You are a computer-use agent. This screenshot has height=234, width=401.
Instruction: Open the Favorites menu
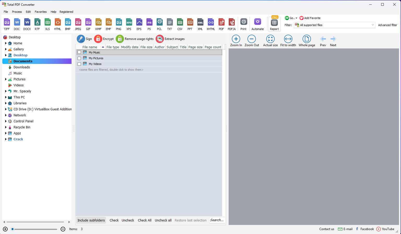point(41,12)
